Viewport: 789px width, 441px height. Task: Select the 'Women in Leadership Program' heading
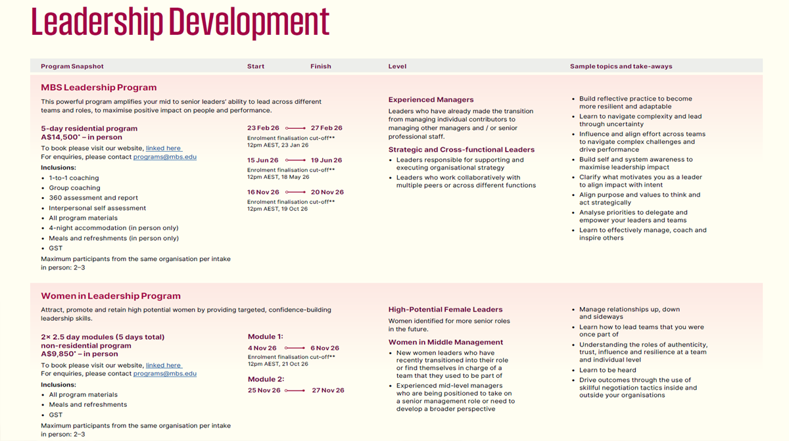(x=110, y=296)
